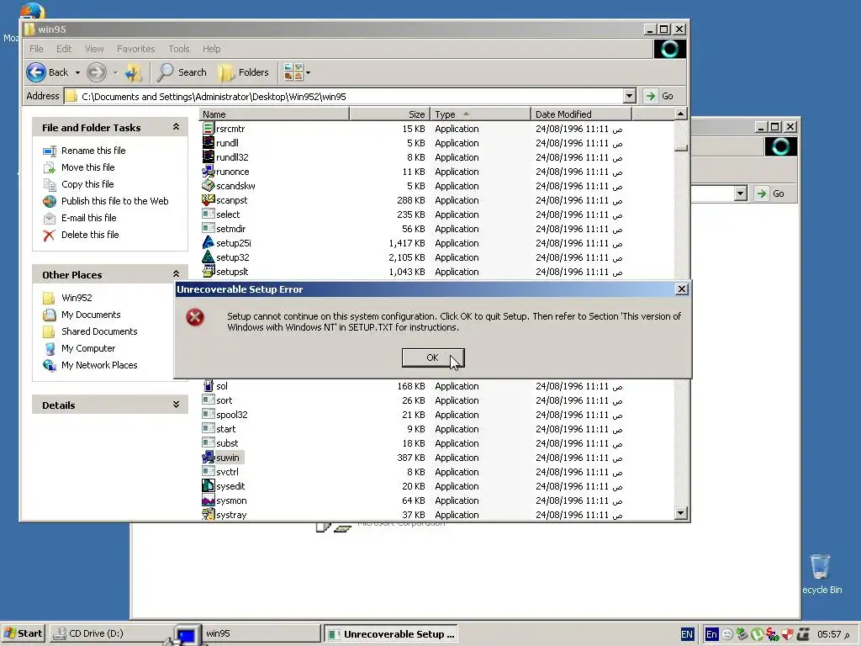861x646 pixels.
Task: Sort by the Type column header
Action: 480,114
